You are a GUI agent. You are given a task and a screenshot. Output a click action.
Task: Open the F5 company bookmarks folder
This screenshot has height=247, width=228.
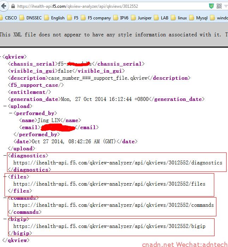[96, 18]
